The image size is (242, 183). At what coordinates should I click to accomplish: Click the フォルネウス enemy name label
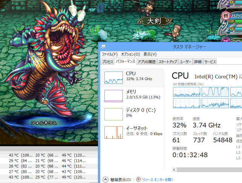click(x=44, y=123)
